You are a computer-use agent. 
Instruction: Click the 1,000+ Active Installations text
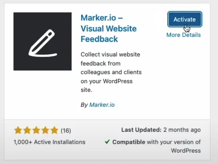[49, 142]
